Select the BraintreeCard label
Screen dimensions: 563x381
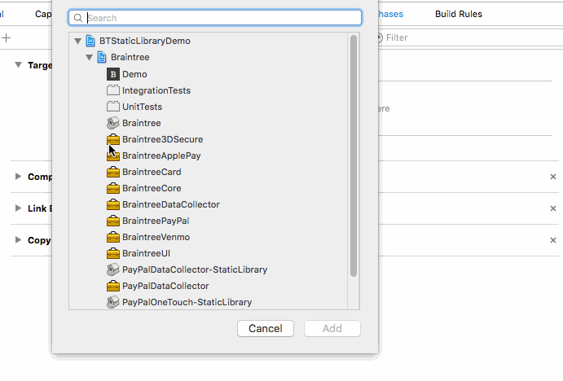pyautogui.click(x=152, y=172)
